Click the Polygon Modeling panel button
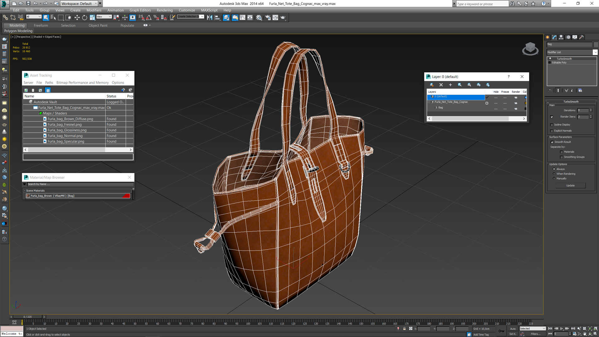This screenshot has height=337, width=599. click(x=18, y=31)
